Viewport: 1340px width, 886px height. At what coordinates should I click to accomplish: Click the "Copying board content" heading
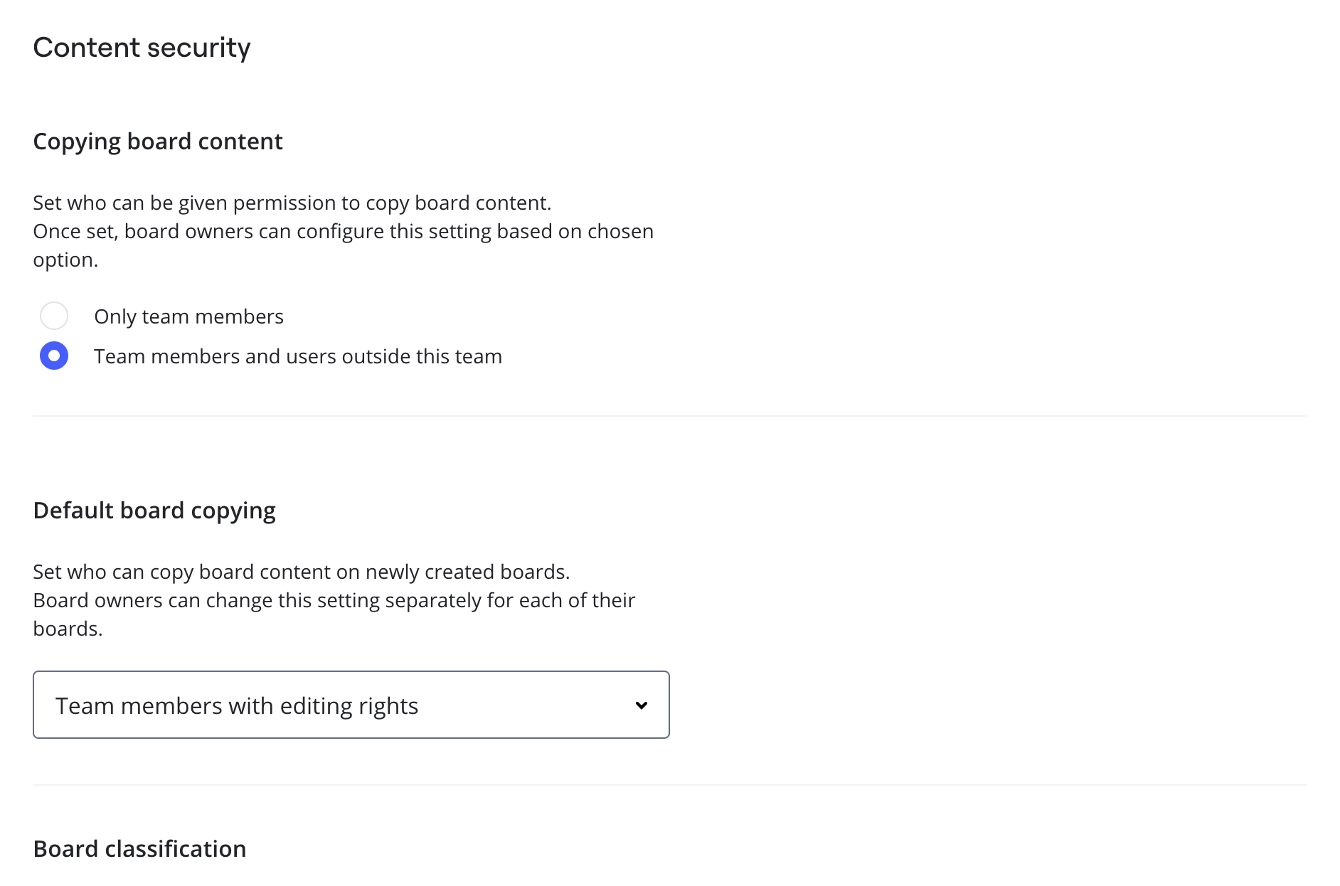158,142
